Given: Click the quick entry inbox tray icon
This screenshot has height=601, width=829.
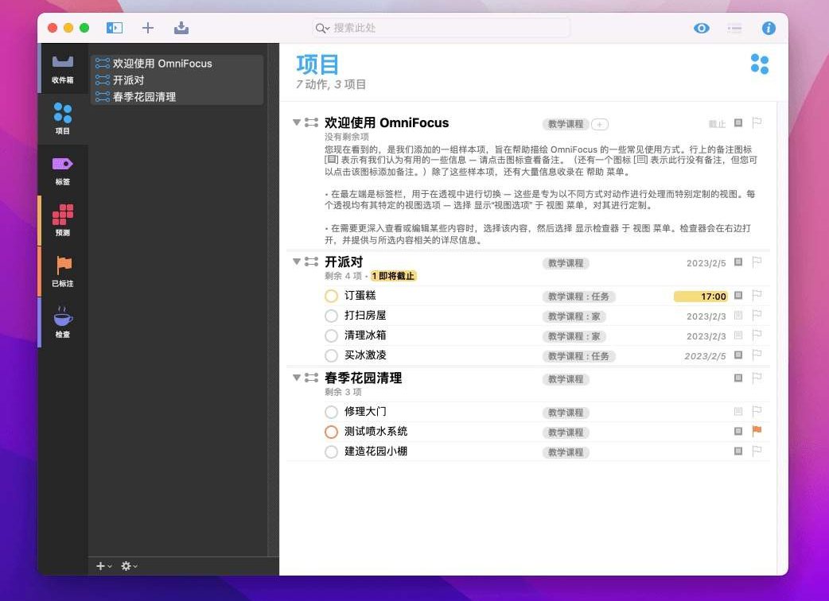Looking at the screenshot, I should pyautogui.click(x=181, y=28).
